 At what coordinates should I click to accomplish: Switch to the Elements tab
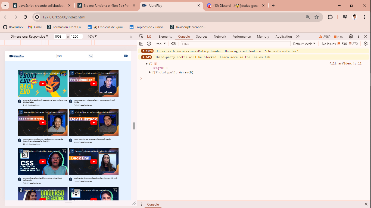165,37
